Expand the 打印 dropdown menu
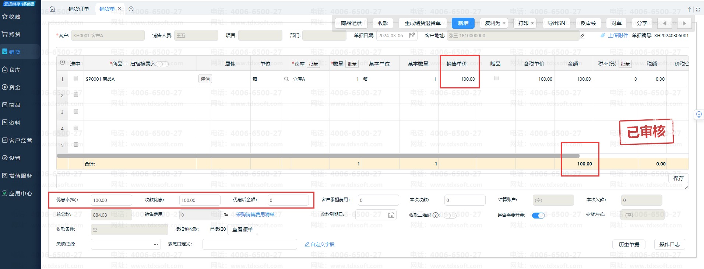 pyautogui.click(x=526, y=23)
